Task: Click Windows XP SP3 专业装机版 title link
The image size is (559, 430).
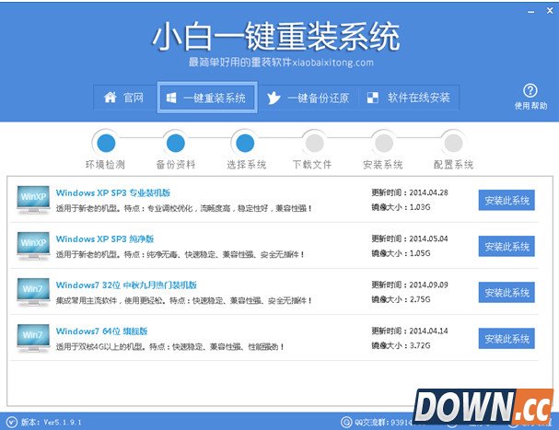Action: coord(113,192)
